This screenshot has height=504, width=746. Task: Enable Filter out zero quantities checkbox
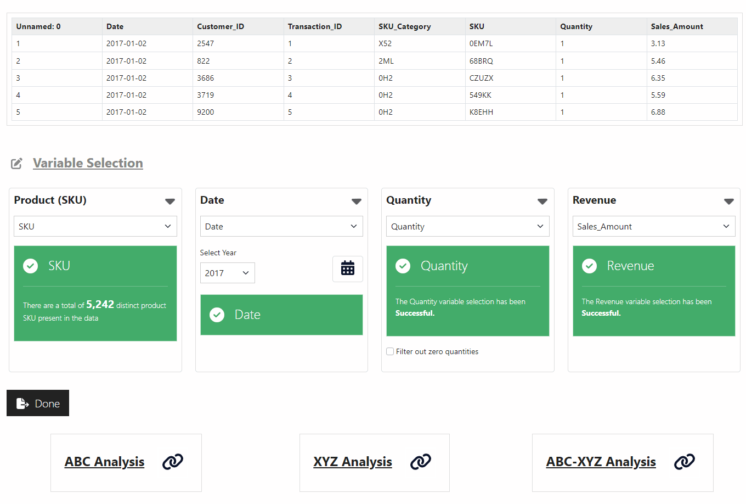(390, 351)
